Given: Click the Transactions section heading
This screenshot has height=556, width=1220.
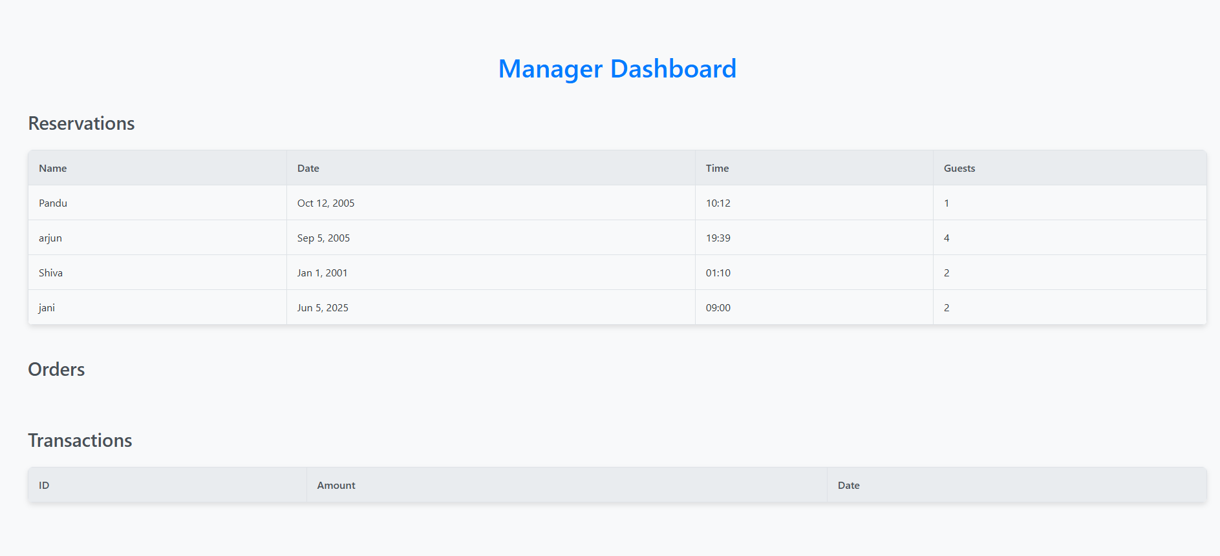Looking at the screenshot, I should point(80,440).
